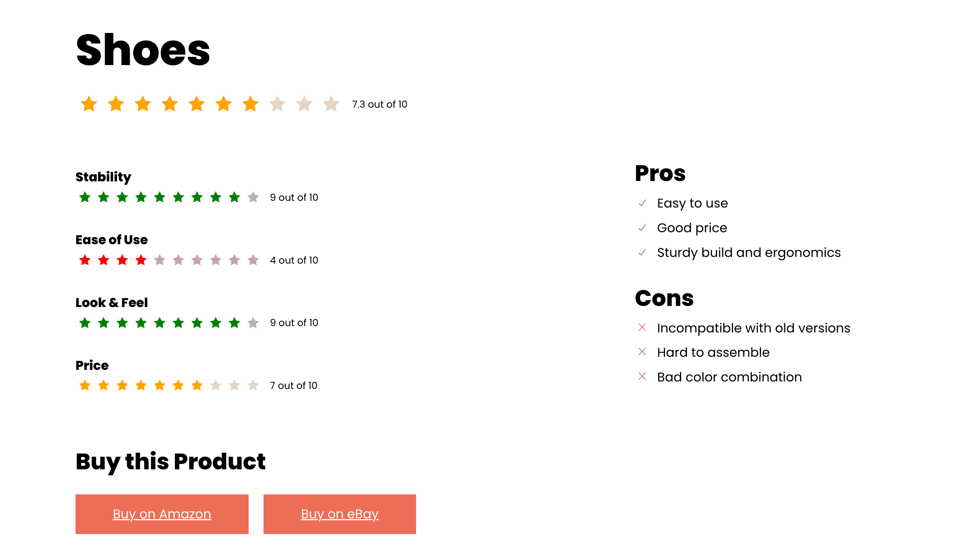This screenshot has width=954, height=546.
Task: Click the Buy this Product heading
Action: (170, 461)
